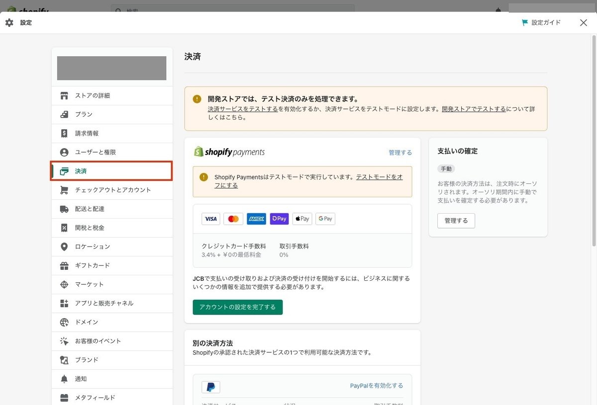Click the metafields icon
Viewport: 597px width, 405px height.
[64, 398]
